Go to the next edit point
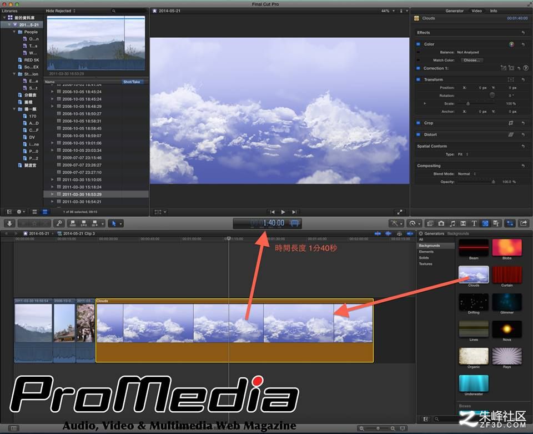Screen dimensions: 533x434 coord(294,212)
